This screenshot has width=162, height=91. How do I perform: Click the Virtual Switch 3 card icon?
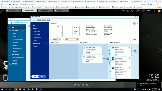point(84,48)
